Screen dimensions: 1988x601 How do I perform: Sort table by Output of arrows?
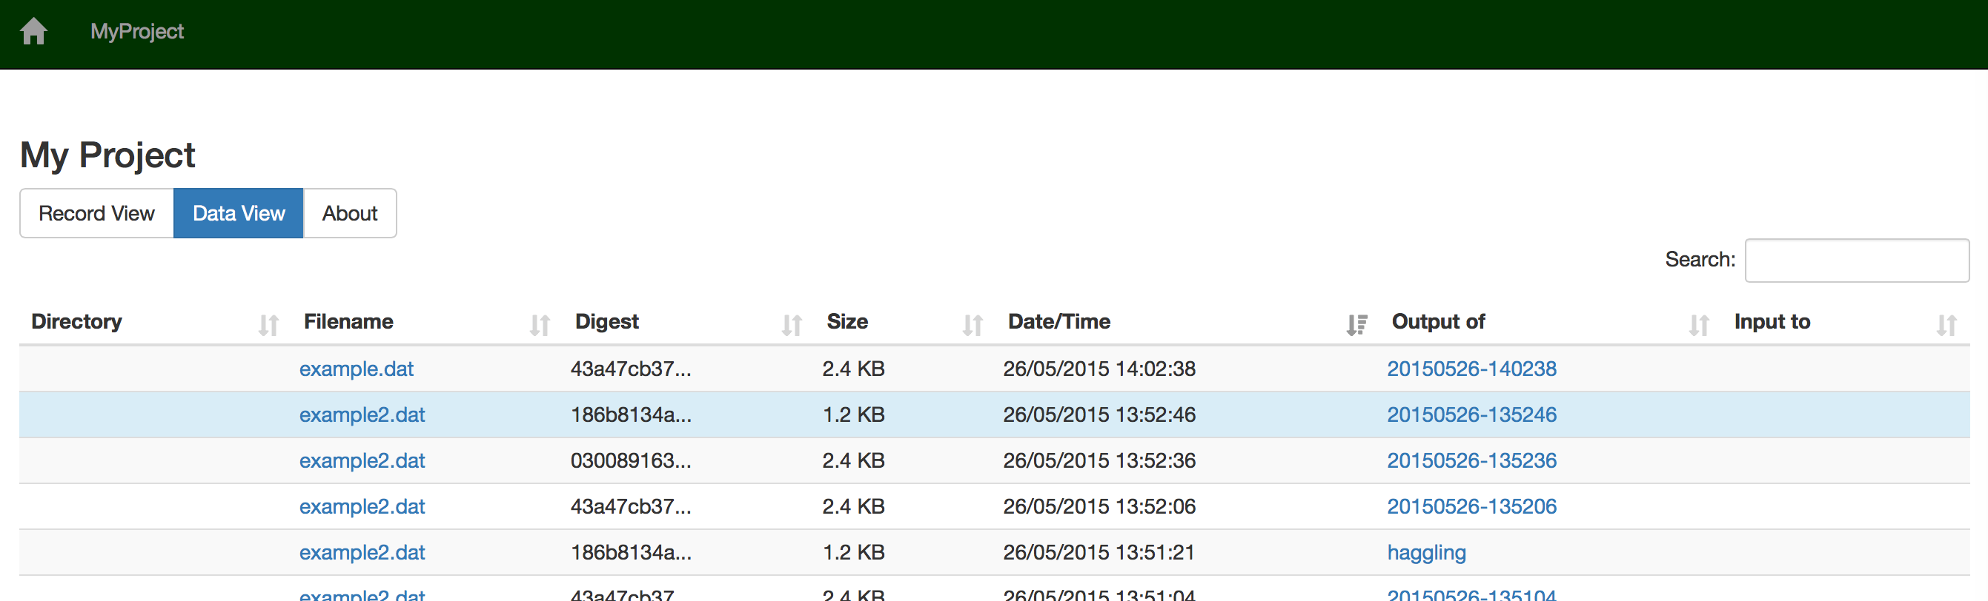pos(1699,325)
